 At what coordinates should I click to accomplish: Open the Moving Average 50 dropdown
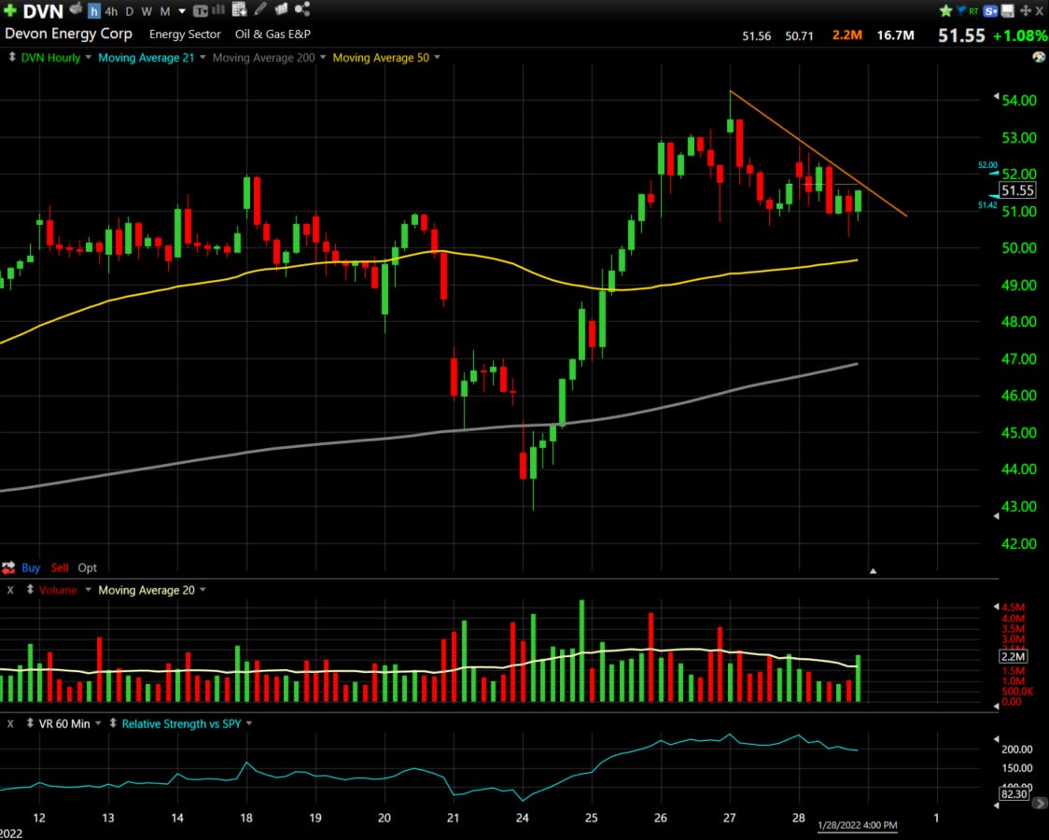[x=438, y=58]
